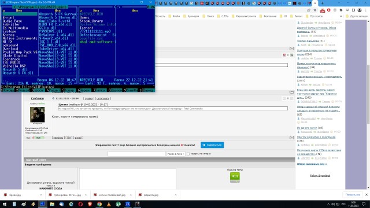Open File Explorer from the taskbar

(52, 204)
